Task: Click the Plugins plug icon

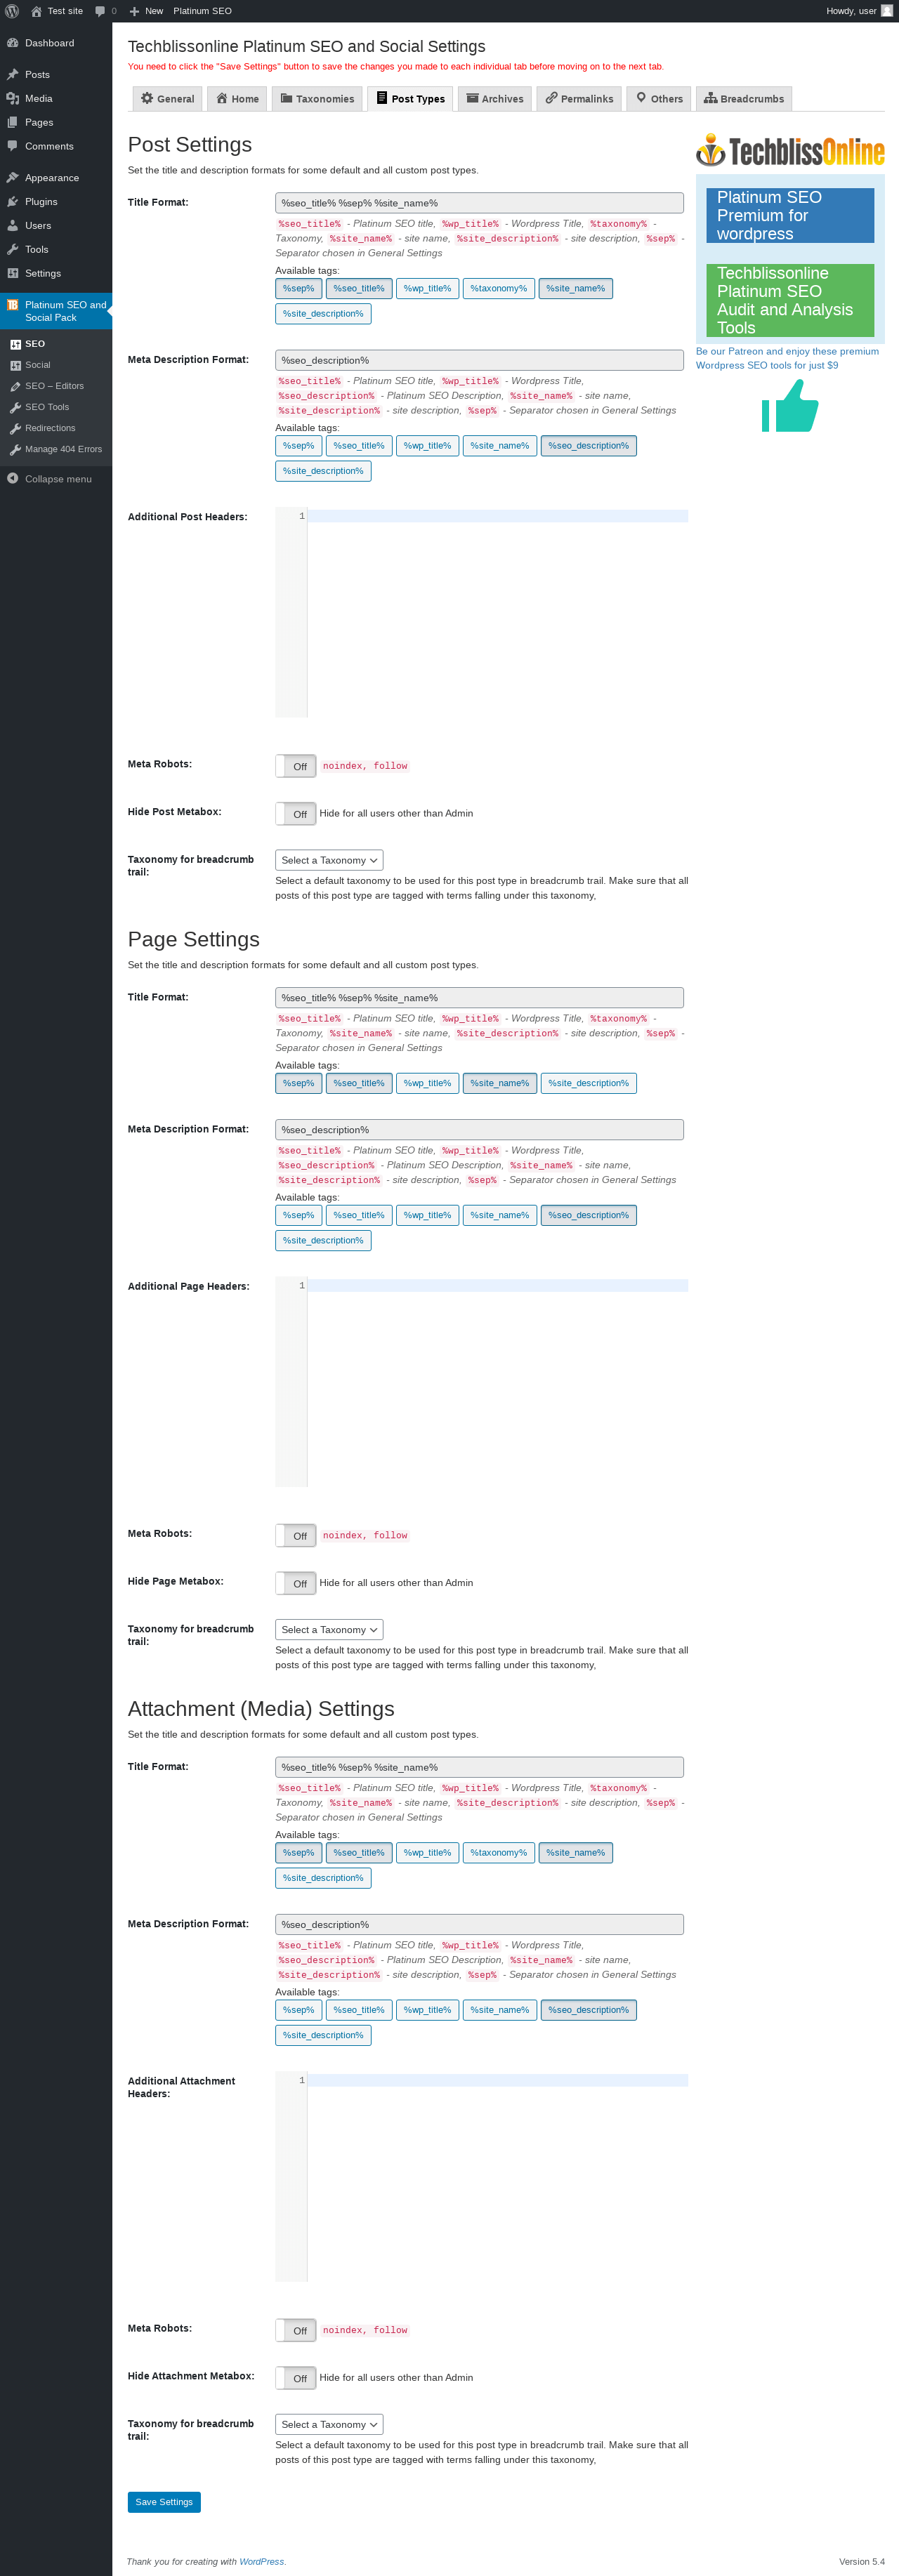Action: click(13, 202)
